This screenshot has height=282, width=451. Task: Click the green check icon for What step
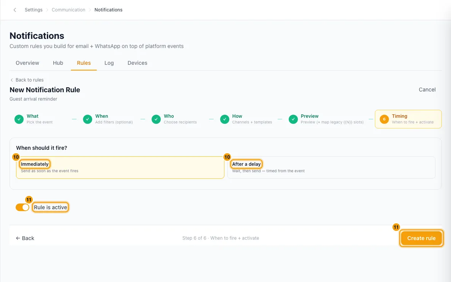(x=19, y=119)
